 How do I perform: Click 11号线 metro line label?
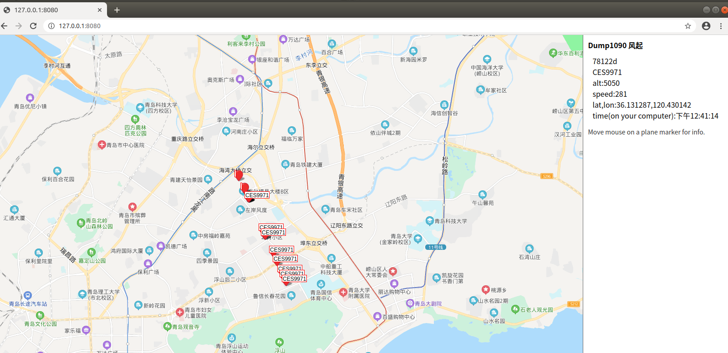(x=436, y=247)
